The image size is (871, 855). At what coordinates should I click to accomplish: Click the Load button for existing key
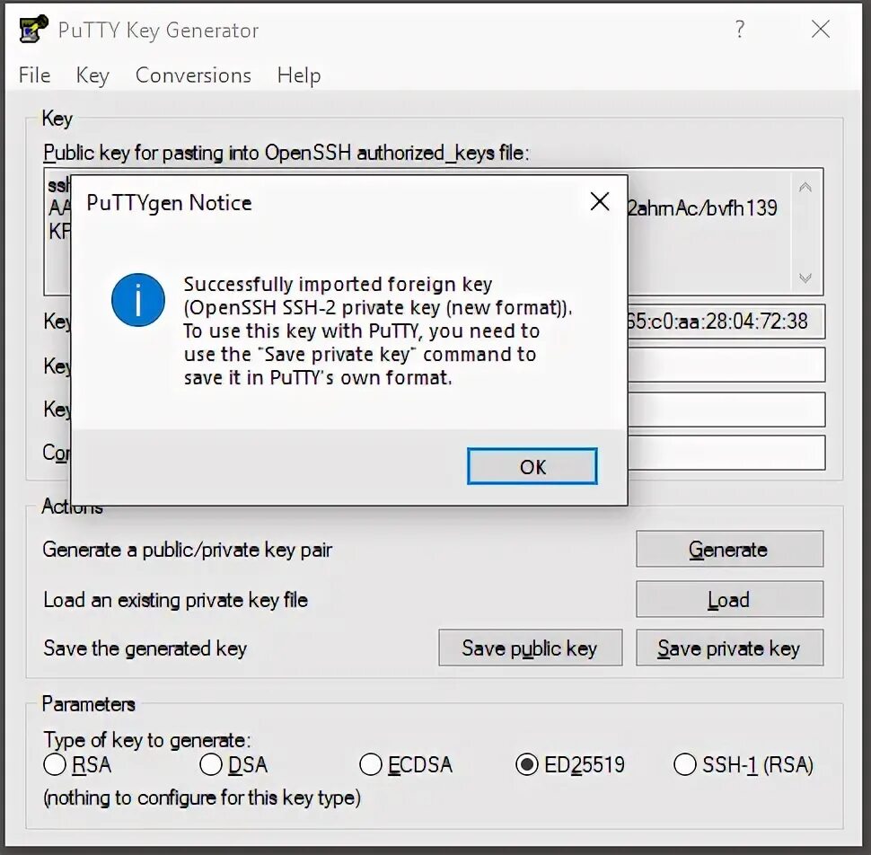tap(729, 599)
